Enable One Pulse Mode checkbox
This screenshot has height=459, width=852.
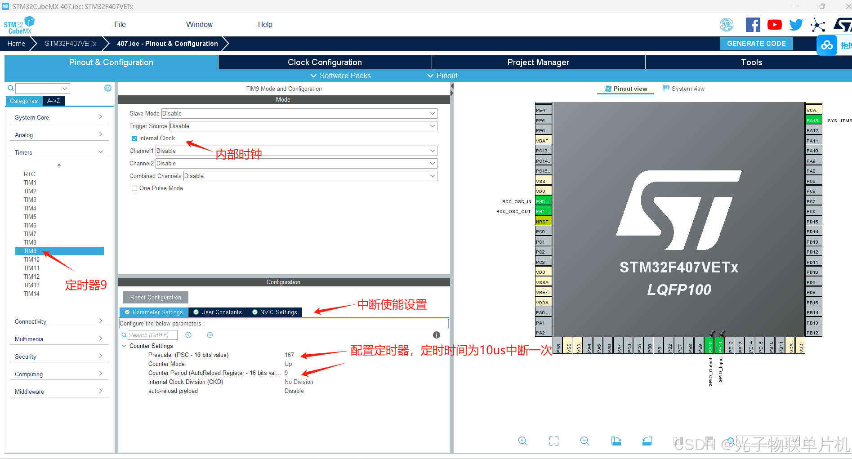pos(134,188)
